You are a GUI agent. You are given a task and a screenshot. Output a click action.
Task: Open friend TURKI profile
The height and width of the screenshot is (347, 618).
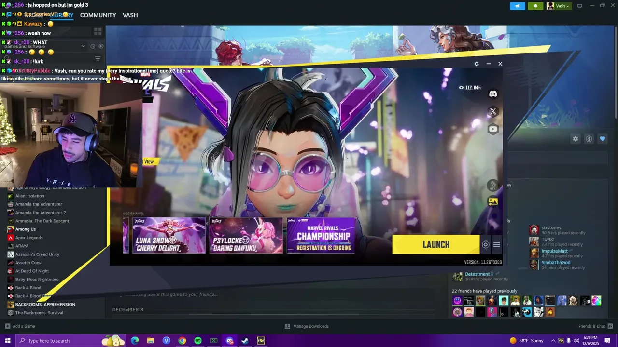pos(548,240)
